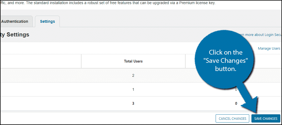Viewport: 282px width, 125px height.
Task: Select the Total Users value 2
Action: tap(133, 75)
